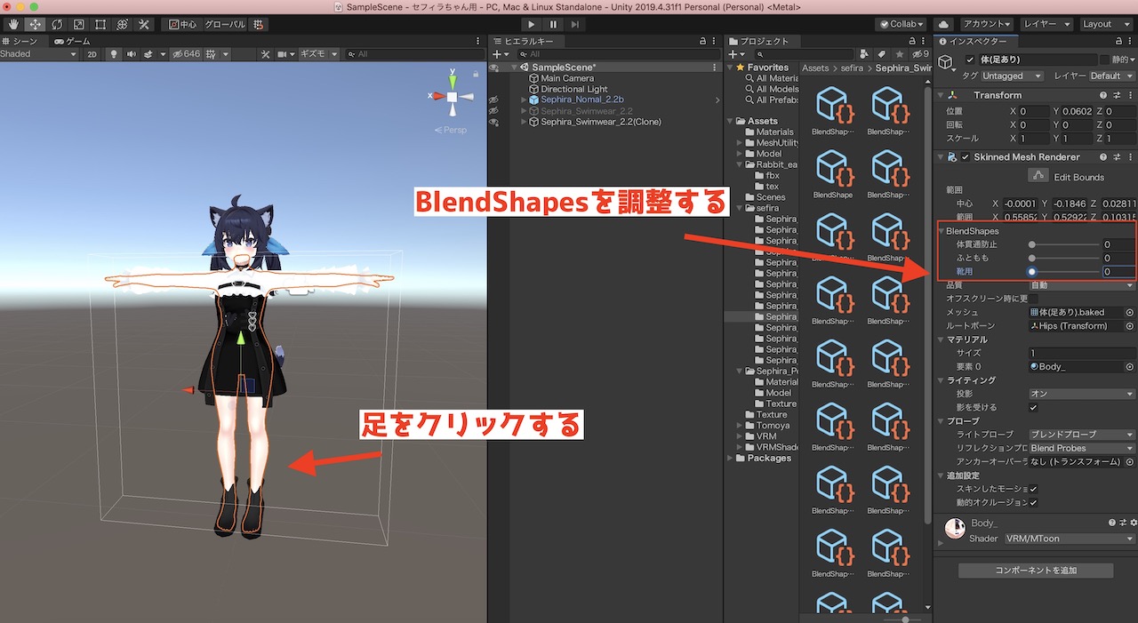The height and width of the screenshot is (623, 1138).
Task: Select the Hand tool in toolbar
Action: (13, 24)
